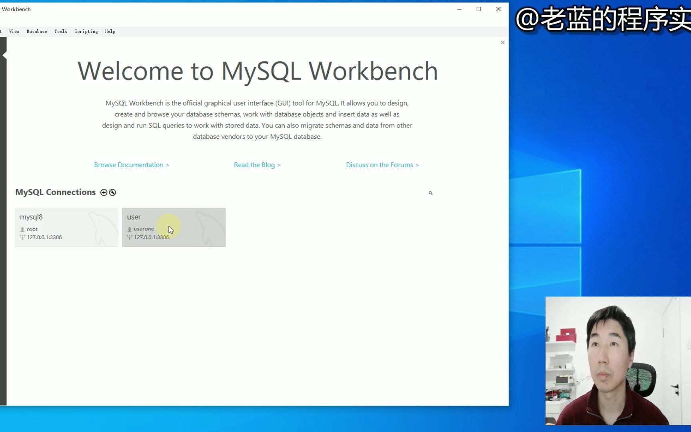Viewport: 691px width, 432px height.
Task: Click the user icon beside root
Action: [22, 229]
